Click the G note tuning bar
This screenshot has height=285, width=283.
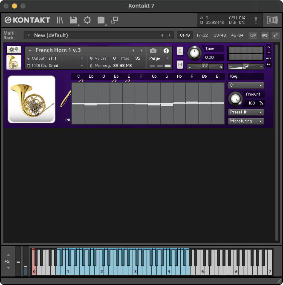pos(167,103)
